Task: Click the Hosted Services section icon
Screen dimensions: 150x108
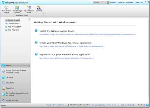Action: point(3,72)
